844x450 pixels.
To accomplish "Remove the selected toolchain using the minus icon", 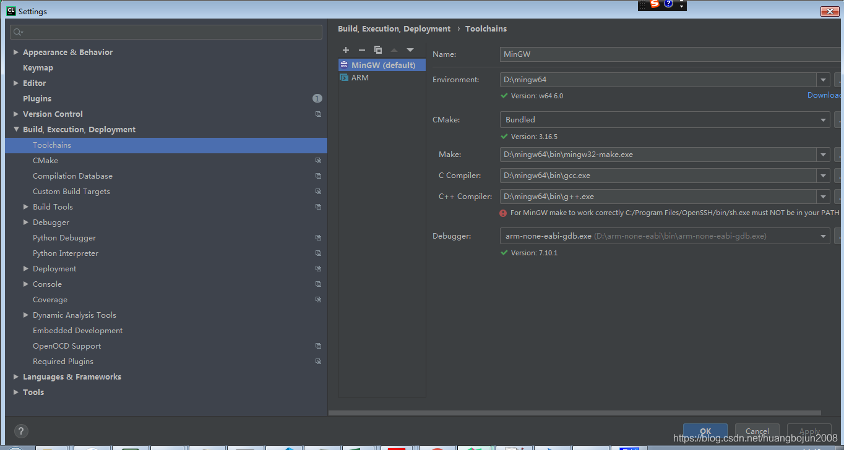I will pos(362,49).
